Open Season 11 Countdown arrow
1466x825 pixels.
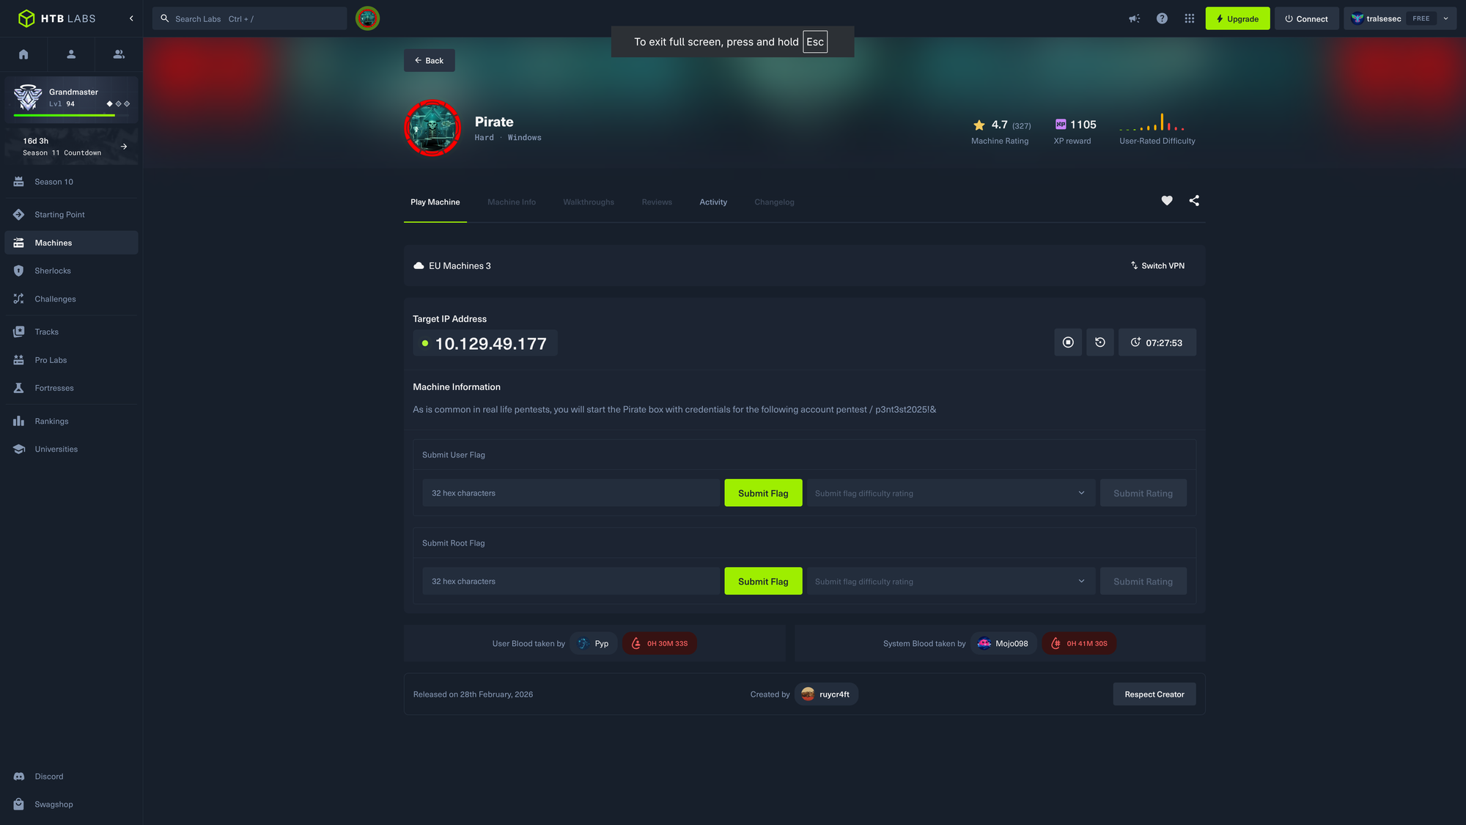[124, 147]
